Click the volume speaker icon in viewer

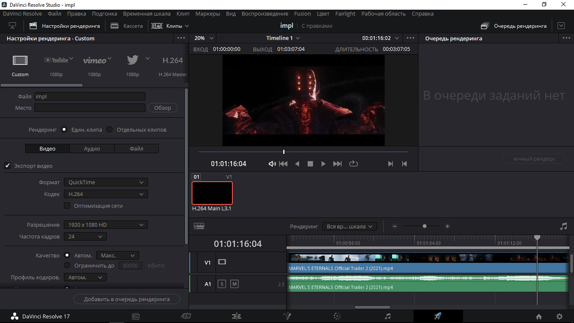pyautogui.click(x=272, y=164)
